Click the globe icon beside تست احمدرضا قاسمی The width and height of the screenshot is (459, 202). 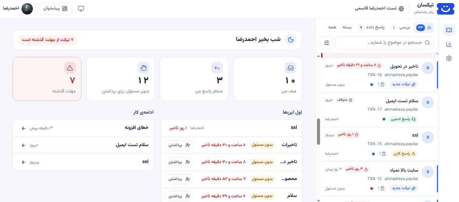(401, 8)
